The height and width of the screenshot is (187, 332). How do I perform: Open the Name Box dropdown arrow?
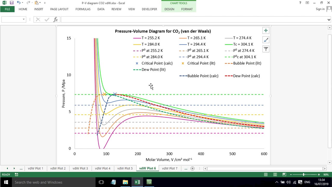click(x=24, y=19)
